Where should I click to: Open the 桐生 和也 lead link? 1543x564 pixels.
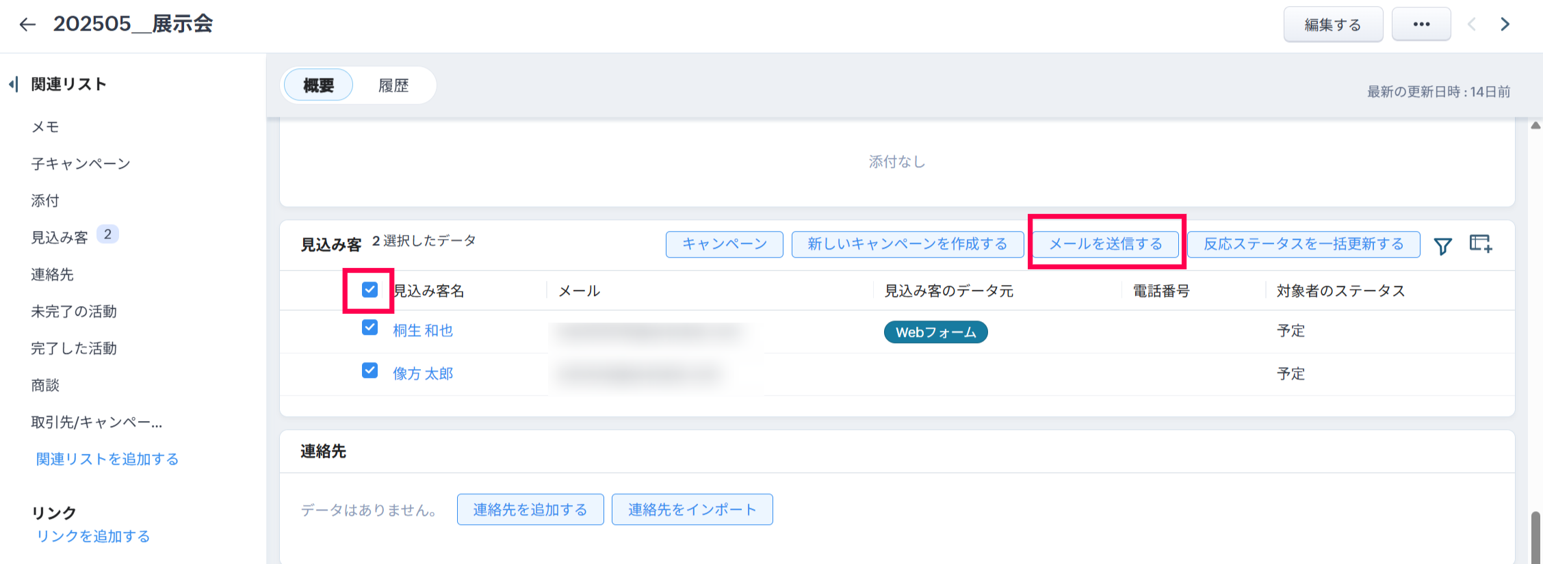point(422,331)
